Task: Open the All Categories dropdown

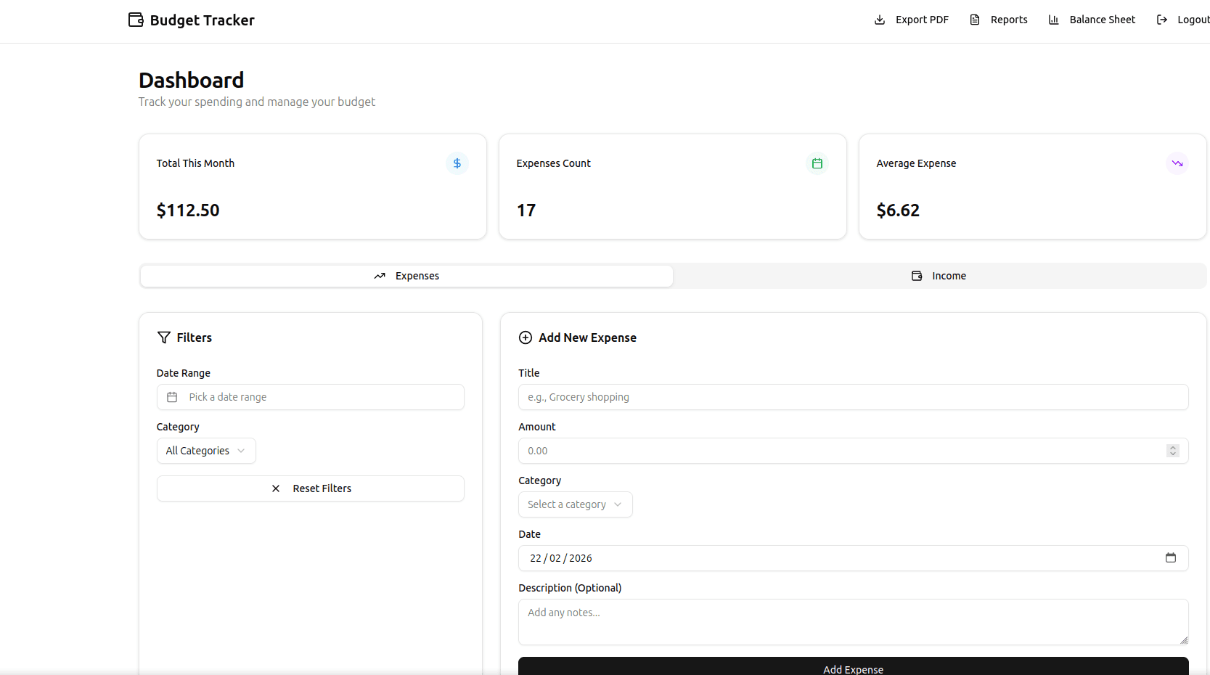Action: pos(205,450)
